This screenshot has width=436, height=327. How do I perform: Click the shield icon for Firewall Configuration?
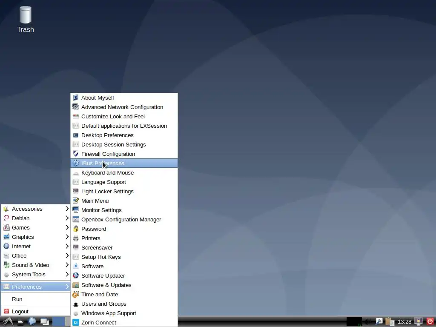click(x=76, y=154)
